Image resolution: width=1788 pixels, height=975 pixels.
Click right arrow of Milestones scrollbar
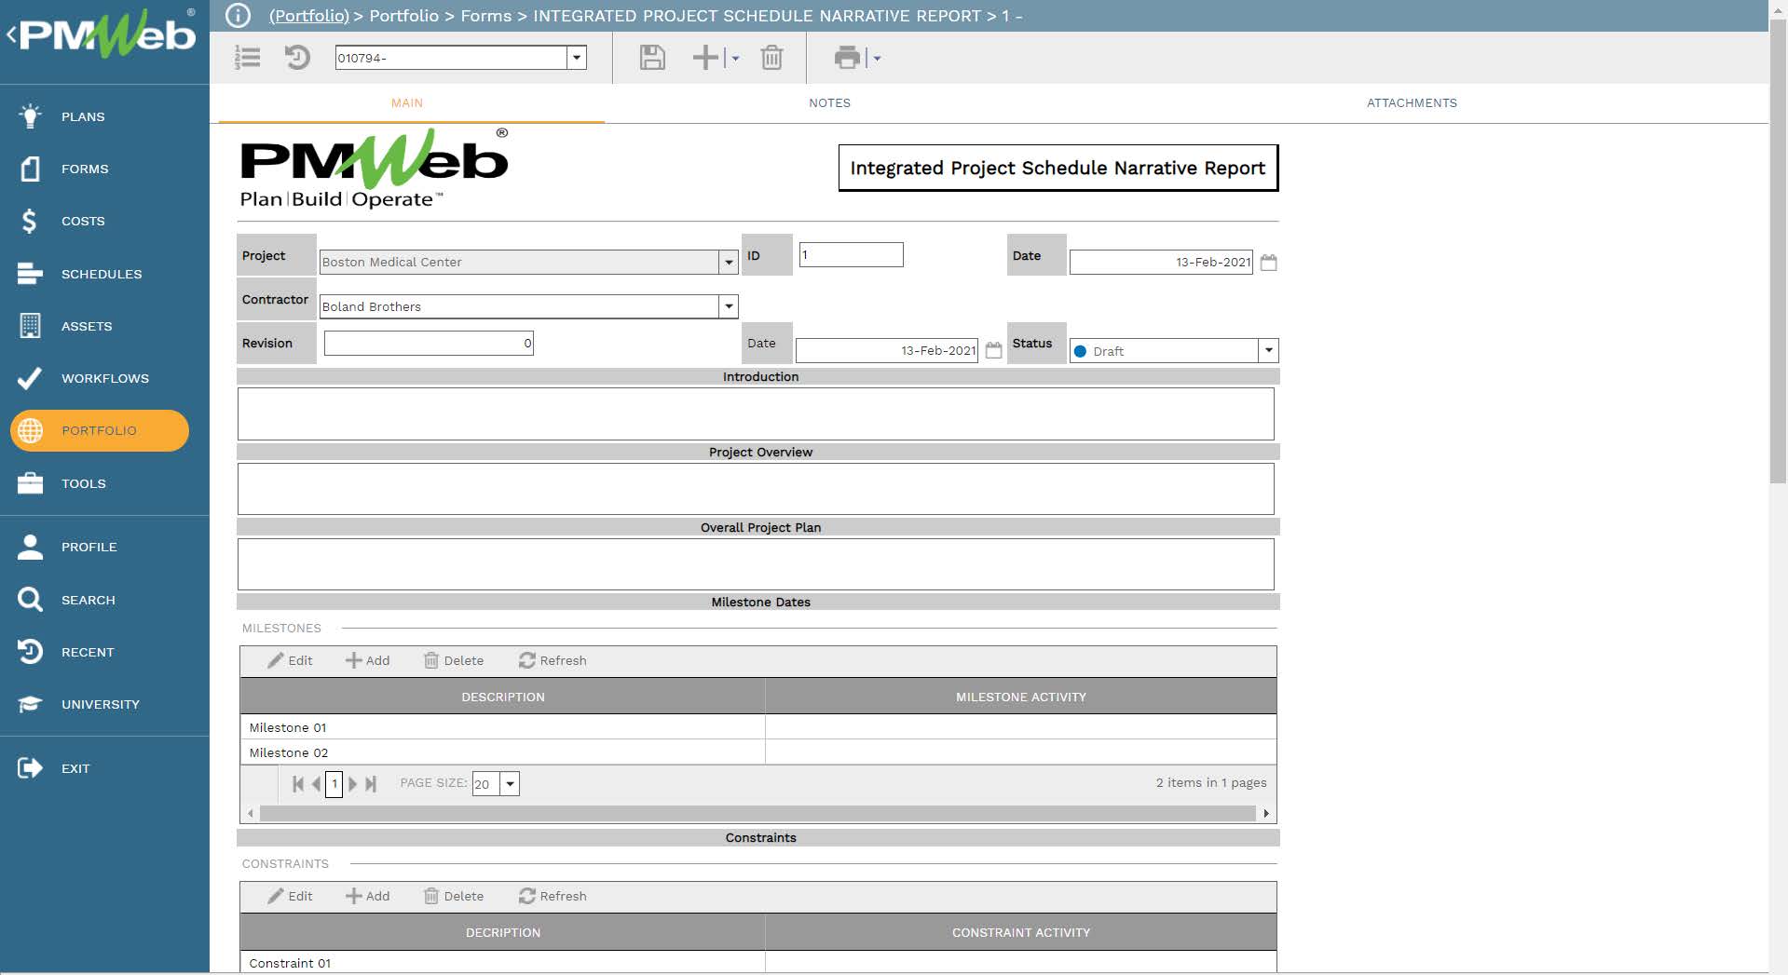pyautogui.click(x=1266, y=813)
